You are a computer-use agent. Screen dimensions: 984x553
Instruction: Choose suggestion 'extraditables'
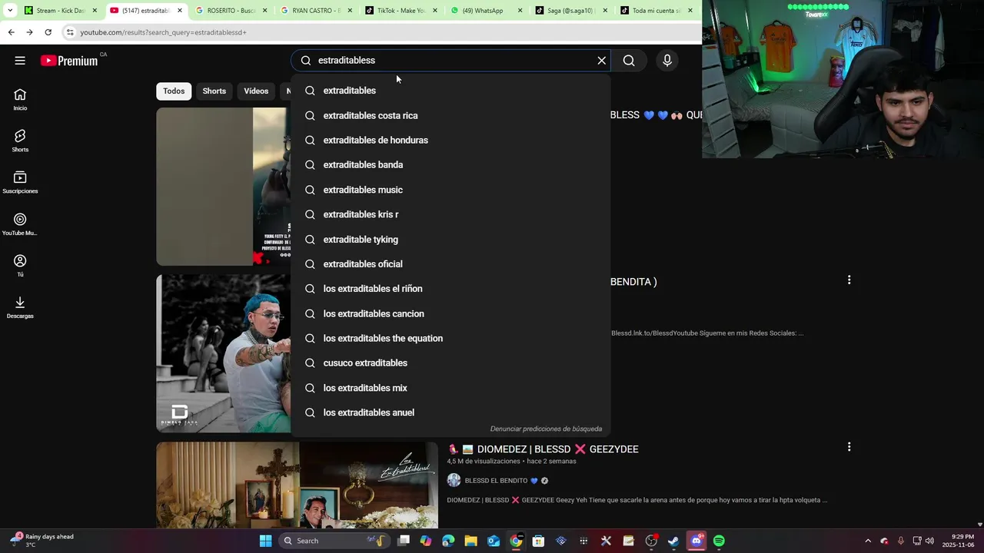pos(450,91)
